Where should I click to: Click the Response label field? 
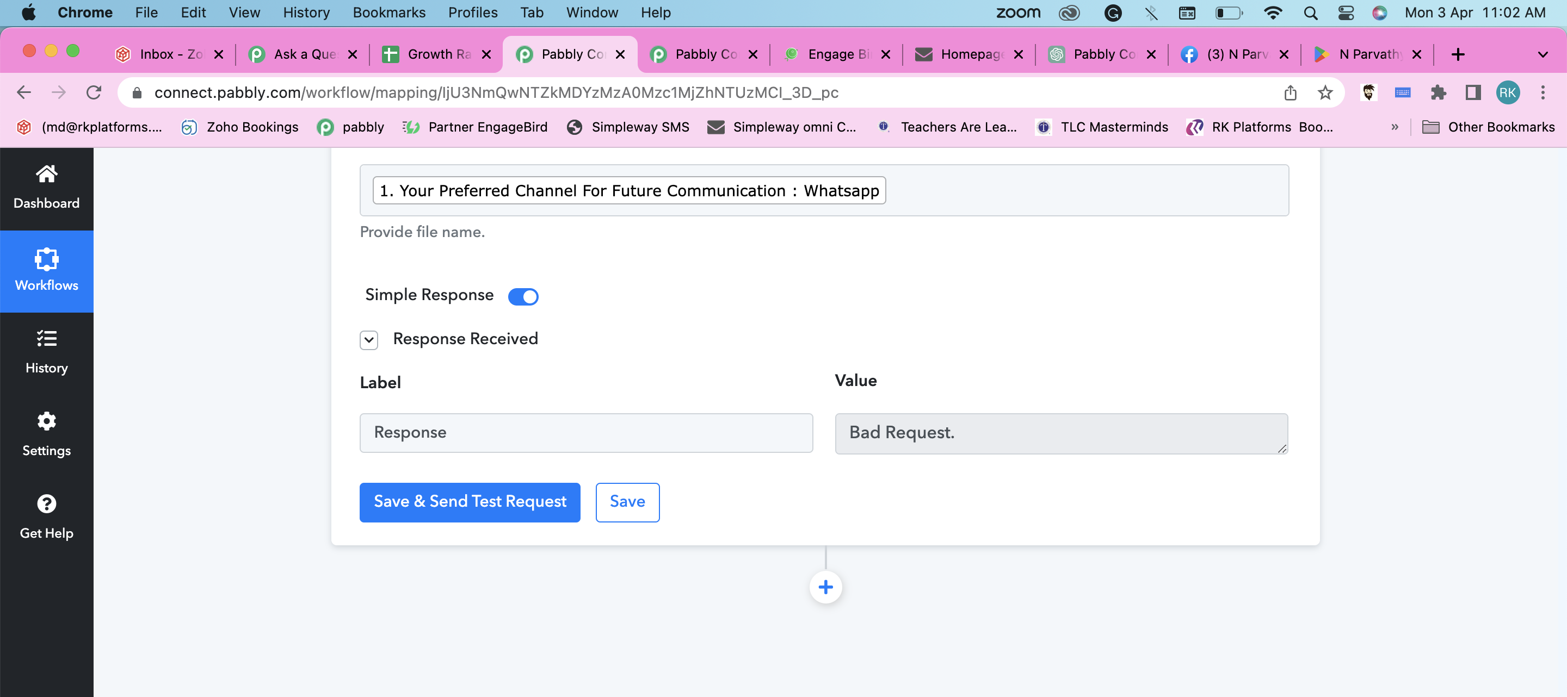tap(586, 433)
